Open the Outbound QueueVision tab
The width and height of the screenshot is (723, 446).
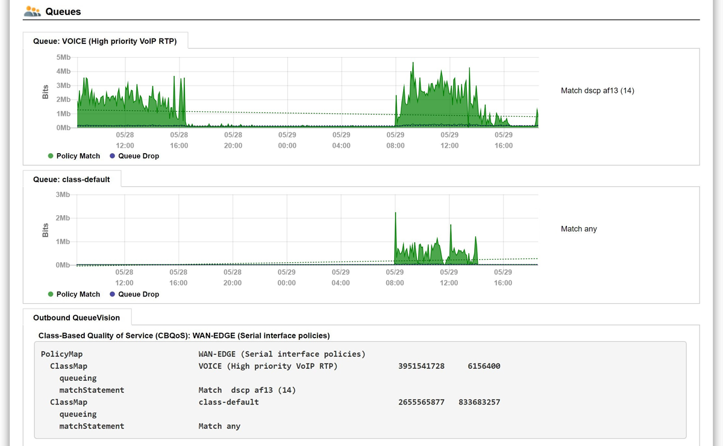tap(77, 318)
